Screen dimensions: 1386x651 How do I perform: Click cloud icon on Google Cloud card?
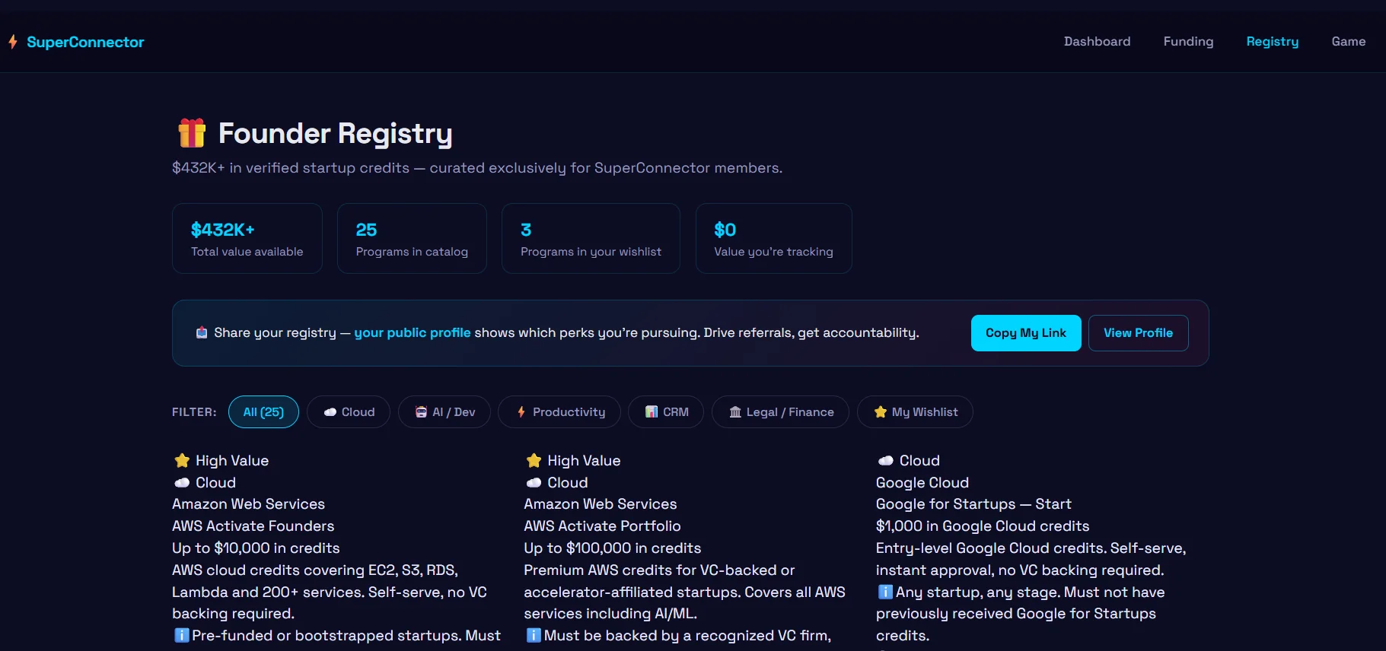(x=885, y=460)
